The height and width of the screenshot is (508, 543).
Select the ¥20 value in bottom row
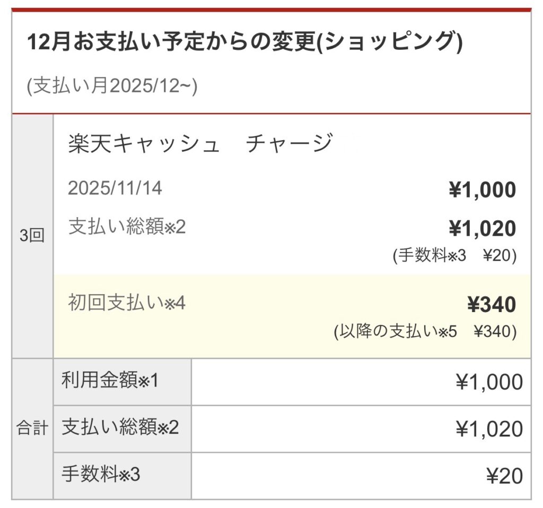click(504, 476)
